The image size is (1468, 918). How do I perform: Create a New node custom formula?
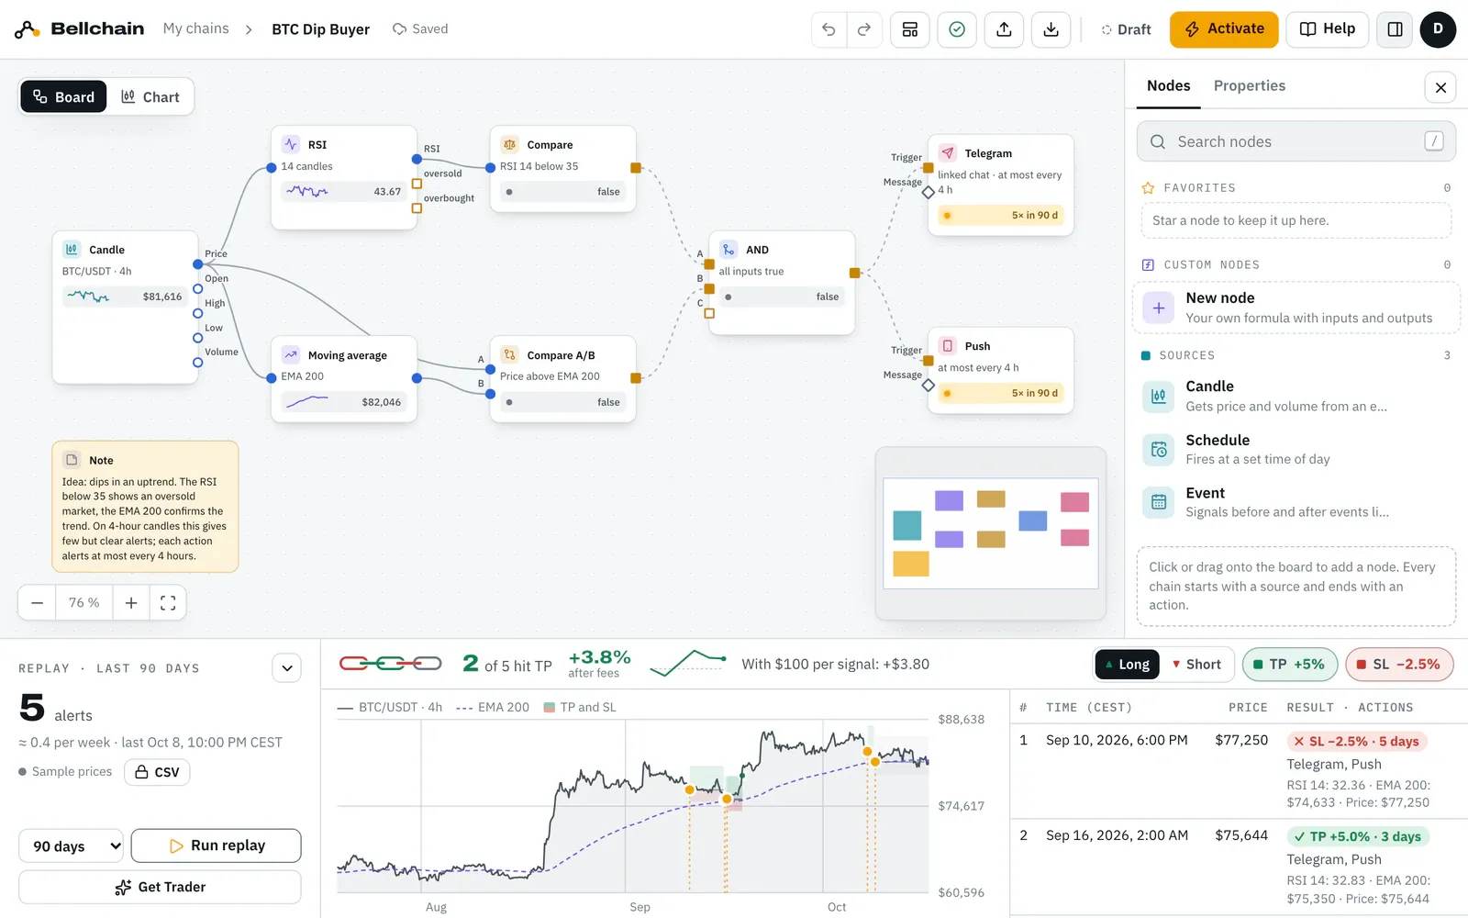click(x=1296, y=308)
